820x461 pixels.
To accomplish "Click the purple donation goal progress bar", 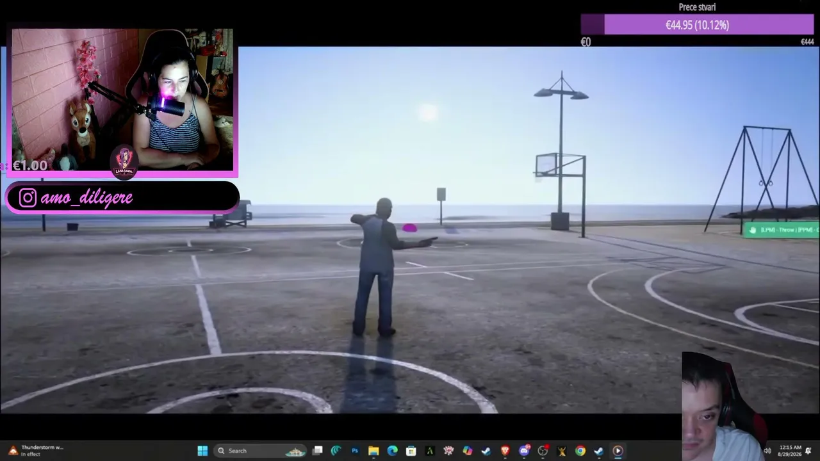I will 697,25.
